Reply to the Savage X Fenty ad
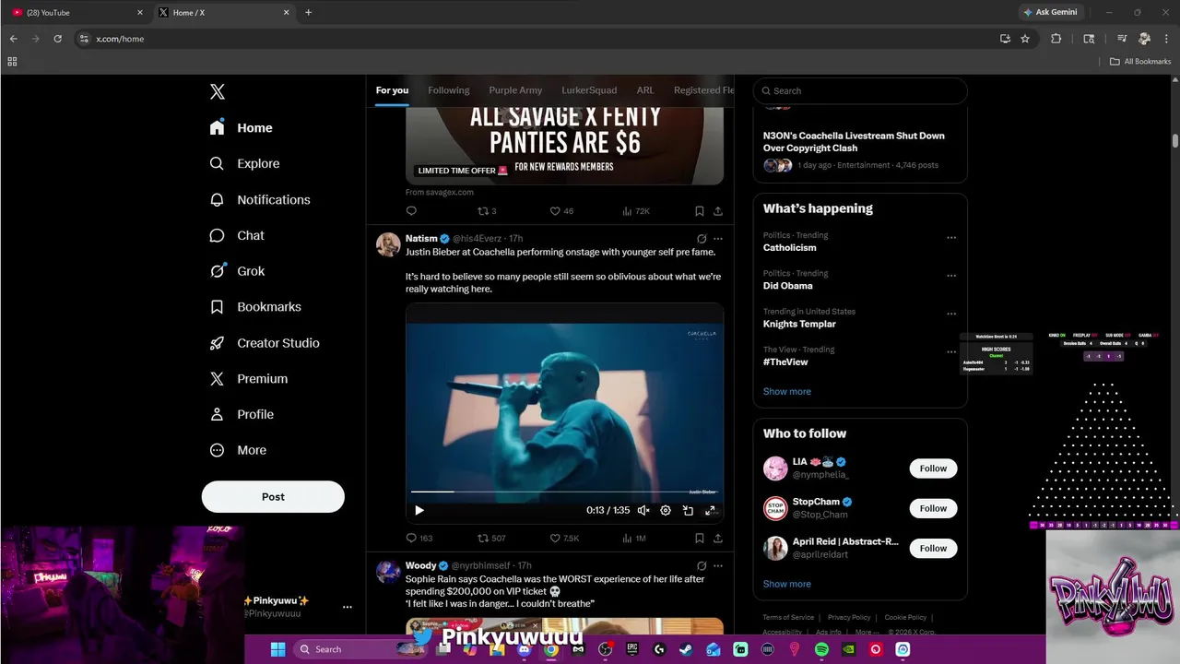Screen dimensions: 1180x664 coord(411,211)
